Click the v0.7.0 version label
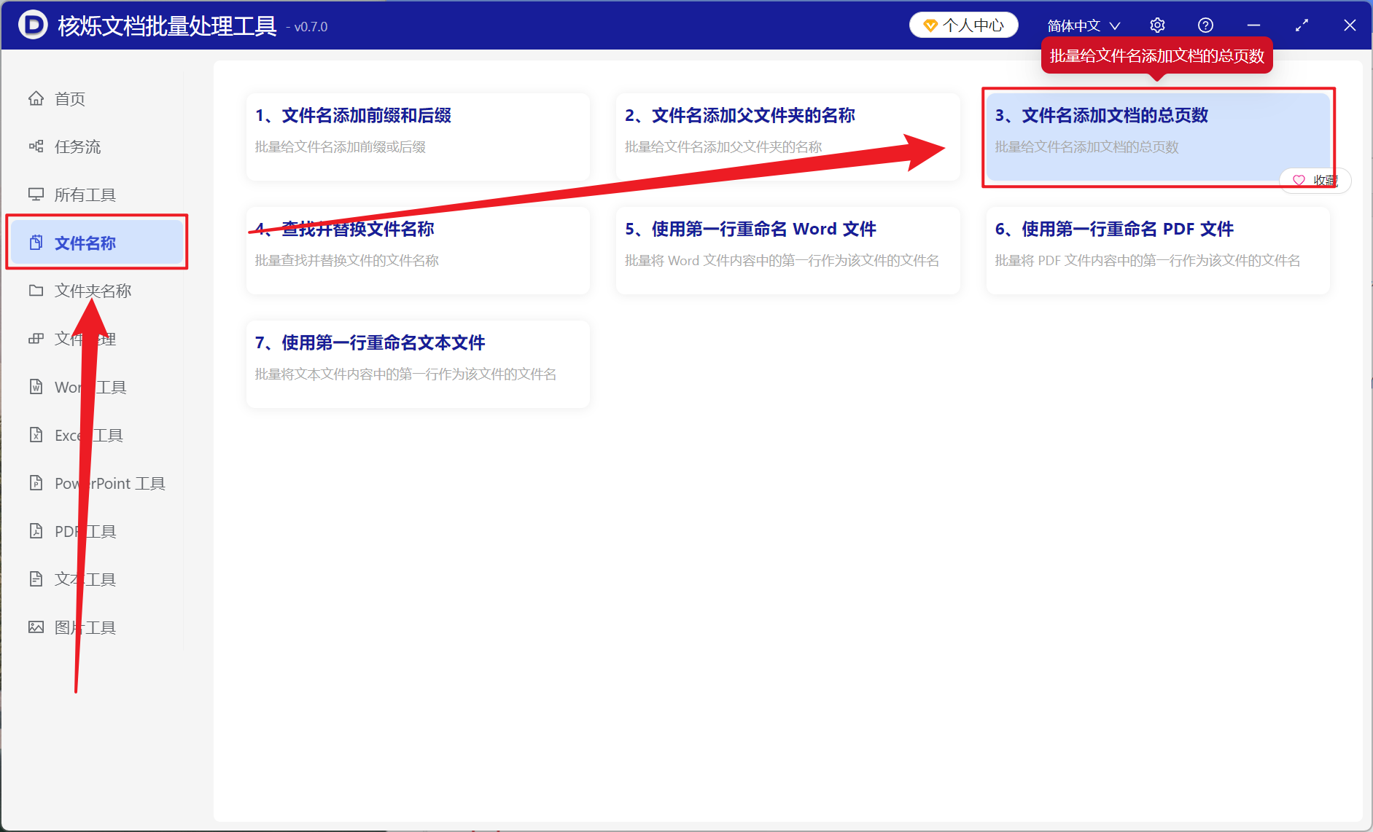 point(307,27)
